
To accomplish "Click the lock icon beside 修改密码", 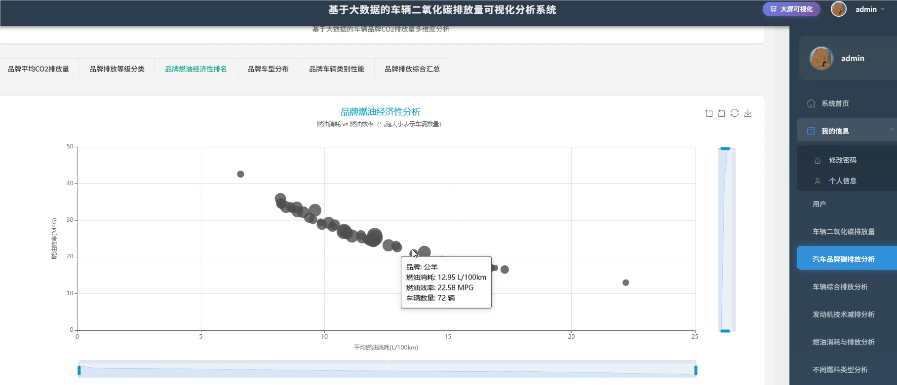I will pyautogui.click(x=818, y=161).
